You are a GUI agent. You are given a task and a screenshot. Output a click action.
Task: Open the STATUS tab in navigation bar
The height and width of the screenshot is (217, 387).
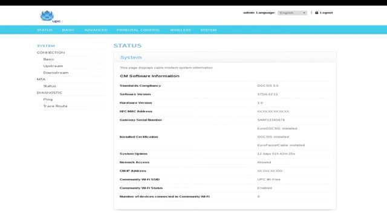click(45, 30)
